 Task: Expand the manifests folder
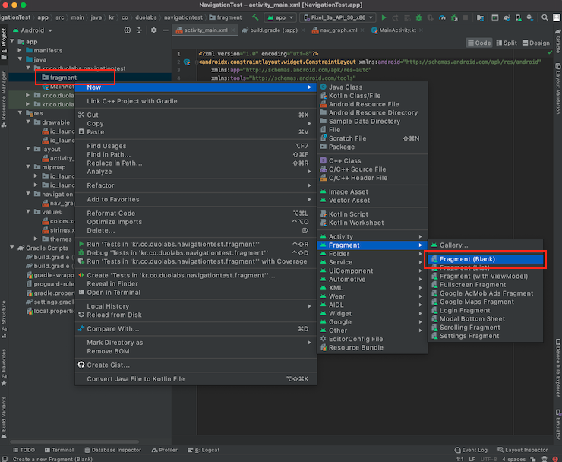click(x=20, y=50)
